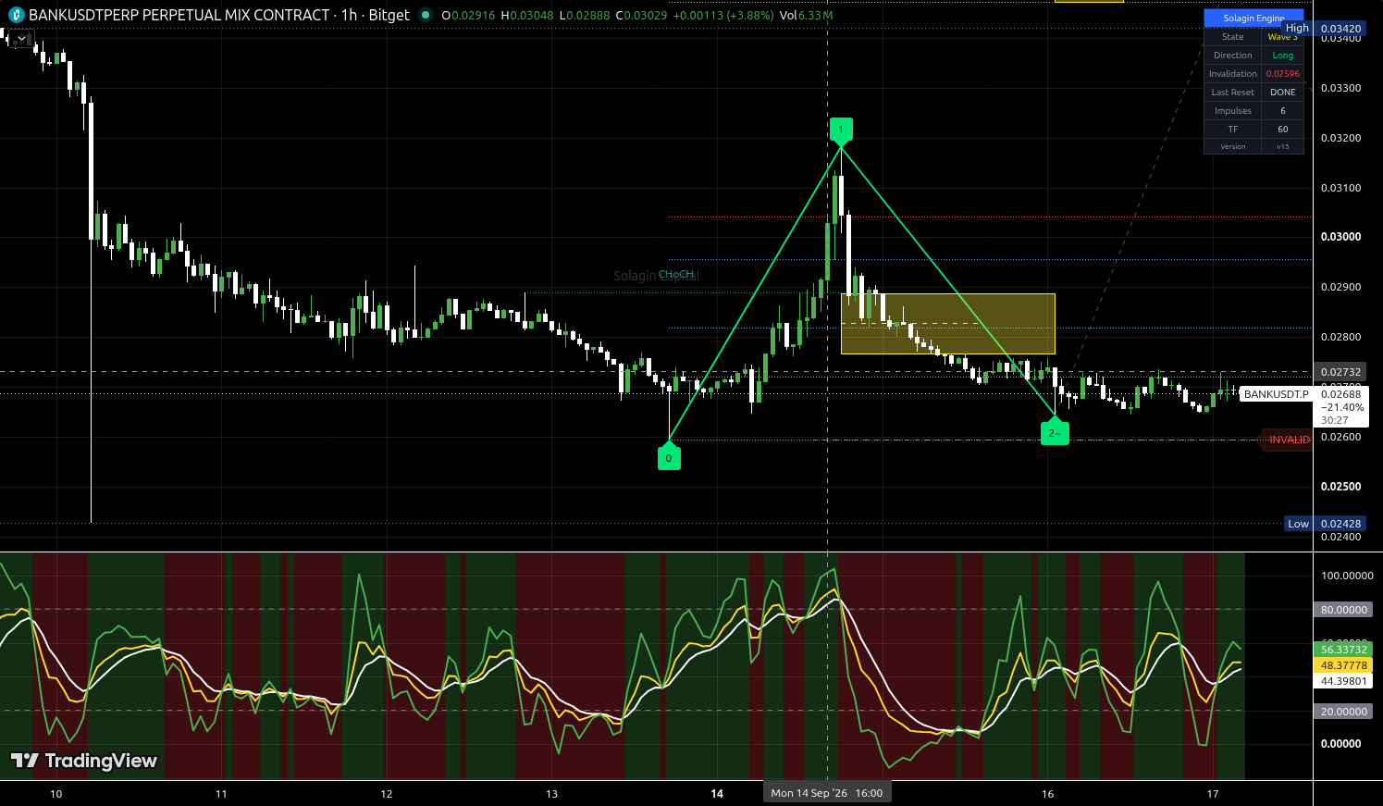Click the 0.02800 price axis label
The height and width of the screenshot is (806, 1383).
pyautogui.click(x=1340, y=337)
